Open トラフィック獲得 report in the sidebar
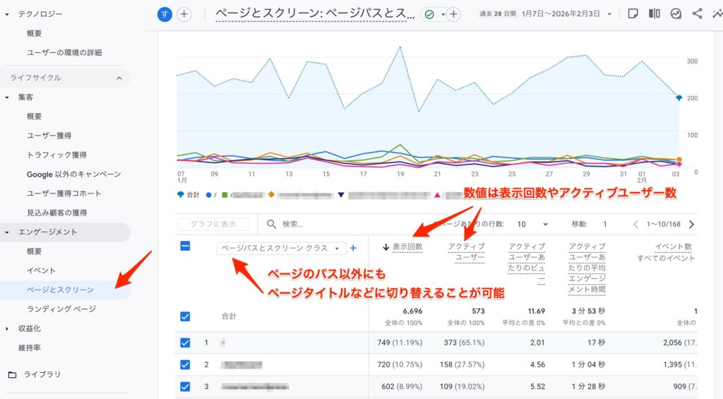Viewport: 723px width, 399px height. click(x=56, y=155)
